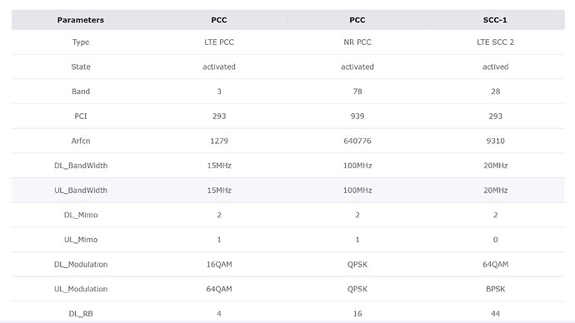This screenshot has height=323, width=575.
Task: Click the PCI value 939
Action: point(357,116)
